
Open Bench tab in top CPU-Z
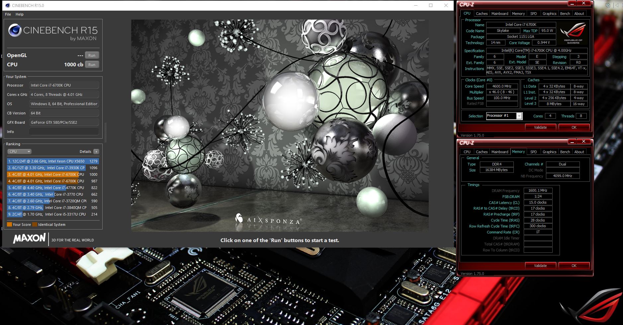[565, 14]
